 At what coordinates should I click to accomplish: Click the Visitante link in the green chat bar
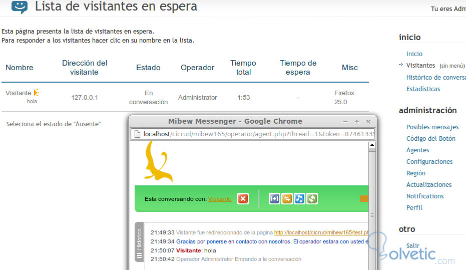pos(220,199)
